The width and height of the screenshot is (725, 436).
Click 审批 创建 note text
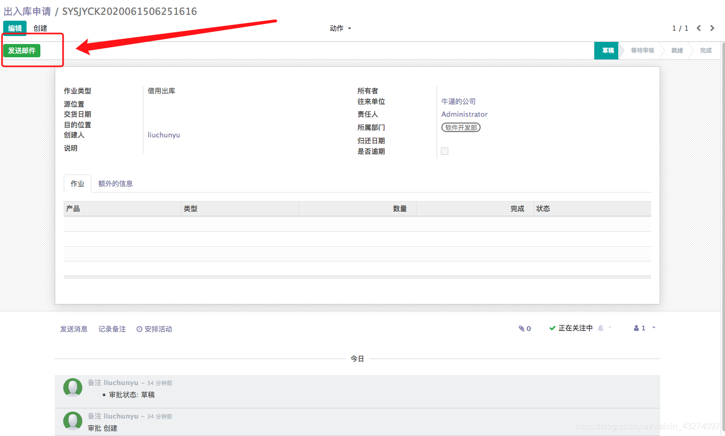click(x=103, y=428)
